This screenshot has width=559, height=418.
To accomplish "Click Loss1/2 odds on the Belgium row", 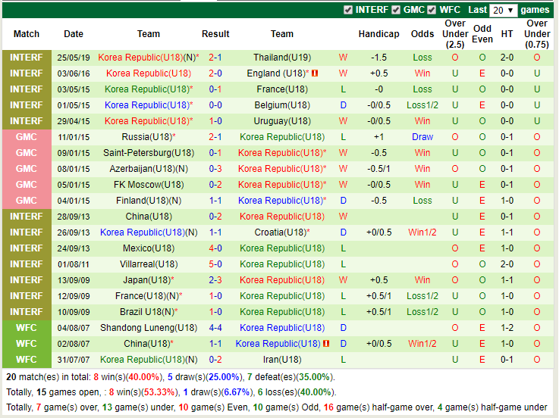I will tap(422, 105).
